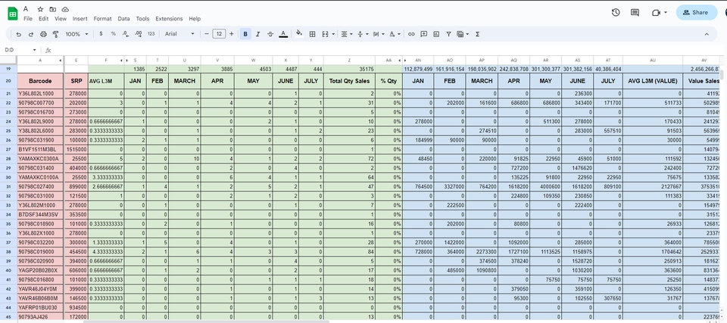Format cells as currency
Image resolution: width=727 pixels, height=323 pixels.
click(x=101, y=34)
